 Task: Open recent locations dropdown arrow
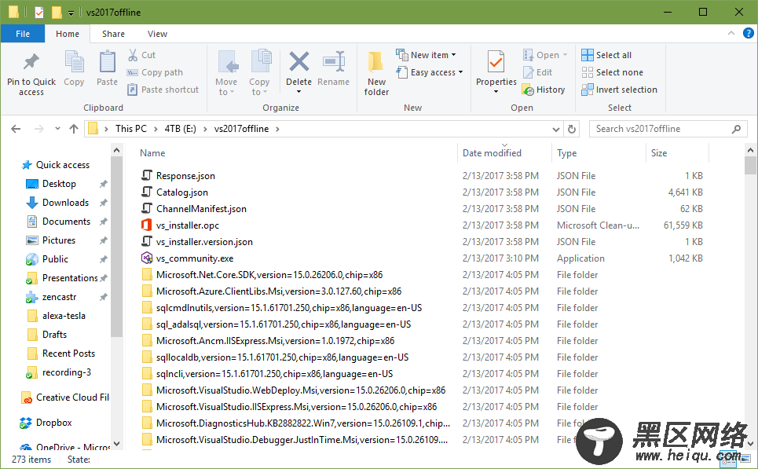pos(57,129)
